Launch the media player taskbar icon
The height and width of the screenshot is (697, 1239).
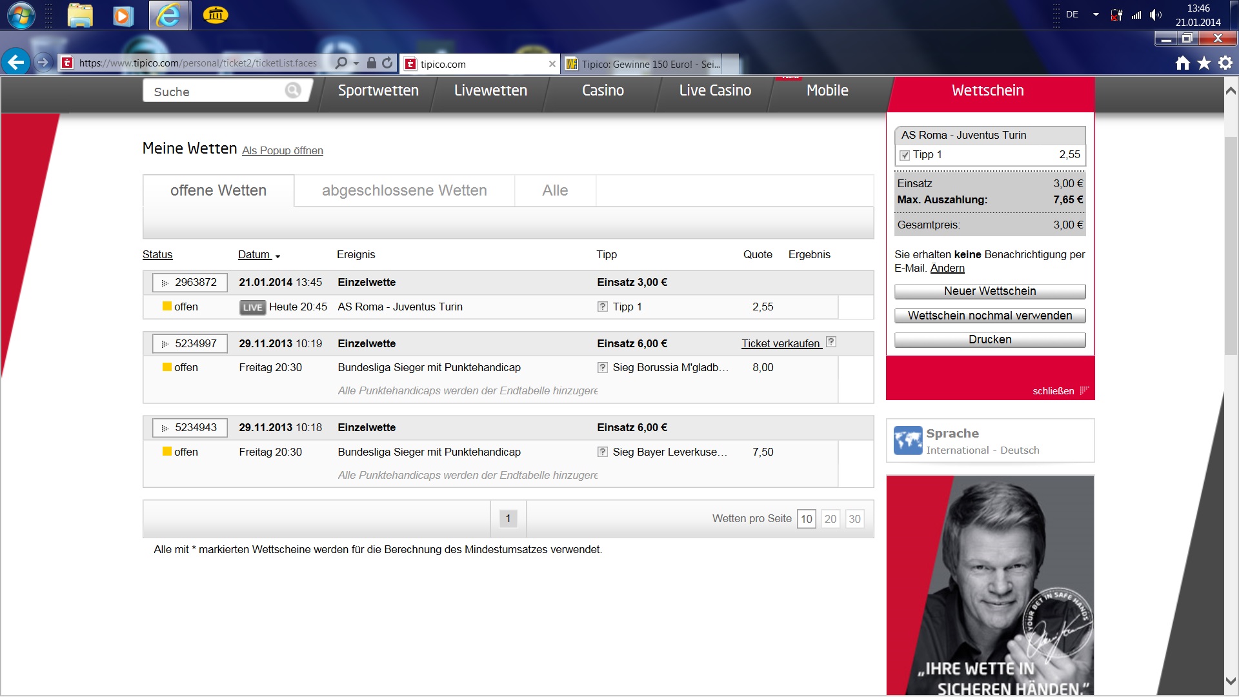[x=123, y=15]
